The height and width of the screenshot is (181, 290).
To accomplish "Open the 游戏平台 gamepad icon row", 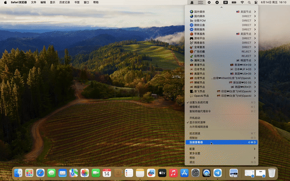I will coord(221,38).
